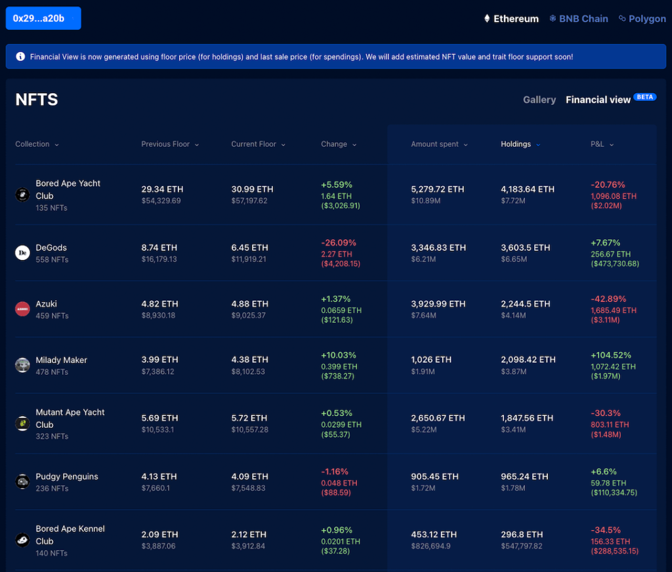Image resolution: width=672 pixels, height=572 pixels.
Task: Click the 459 NFTs count
Action: [x=52, y=316]
